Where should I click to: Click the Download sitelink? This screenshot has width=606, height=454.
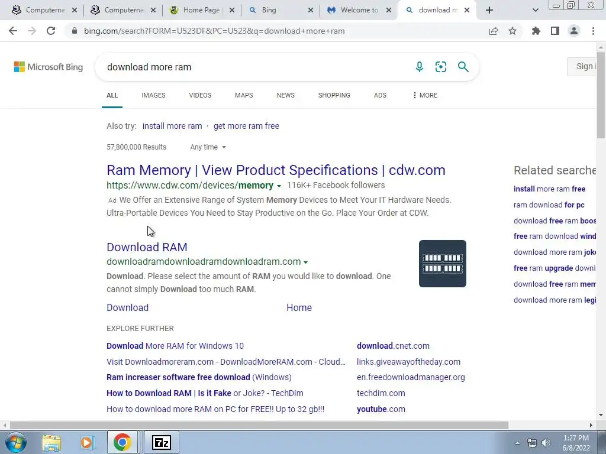(x=128, y=307)
